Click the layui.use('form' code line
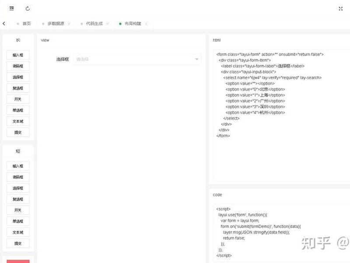This screenshot has height=263, width=350. 243,215
